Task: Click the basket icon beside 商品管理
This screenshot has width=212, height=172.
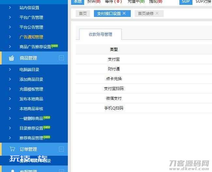Action: pyautogui.click(x=11, y=58)
